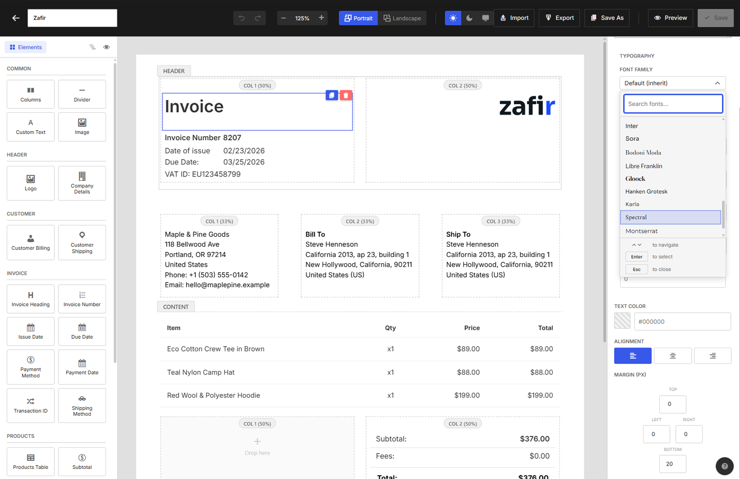Screen dimensions: 740x479
Task: Edit the text color hex field
Action: [682, 321]
